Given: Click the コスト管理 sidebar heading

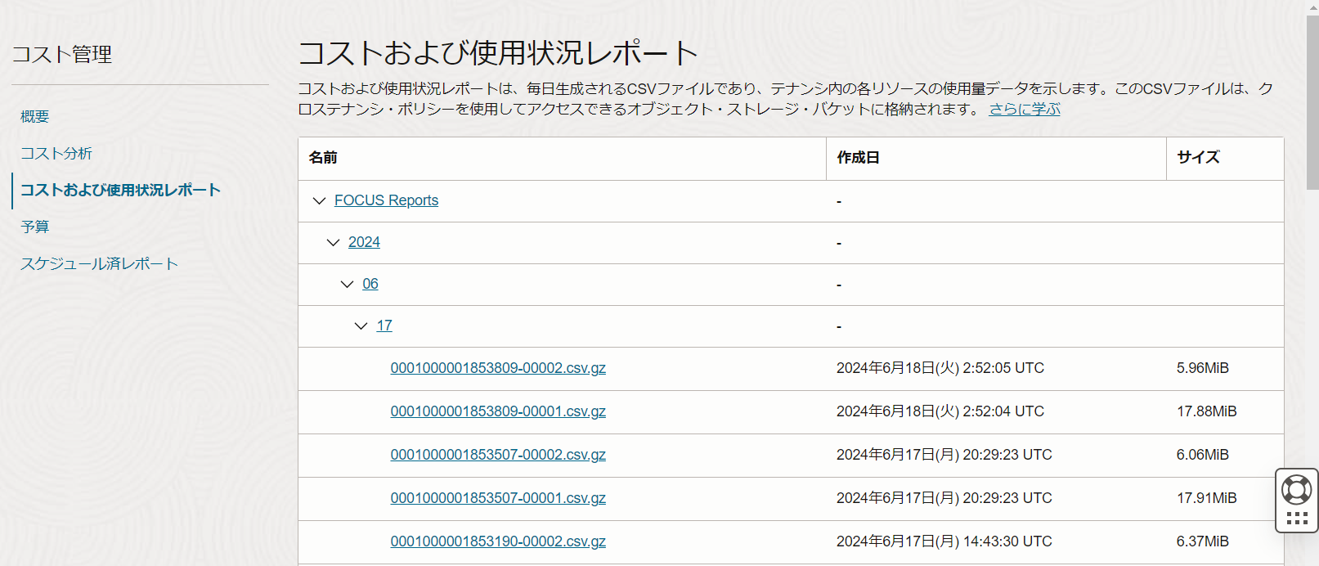Looking at the screenshot, I should point(62,54).
